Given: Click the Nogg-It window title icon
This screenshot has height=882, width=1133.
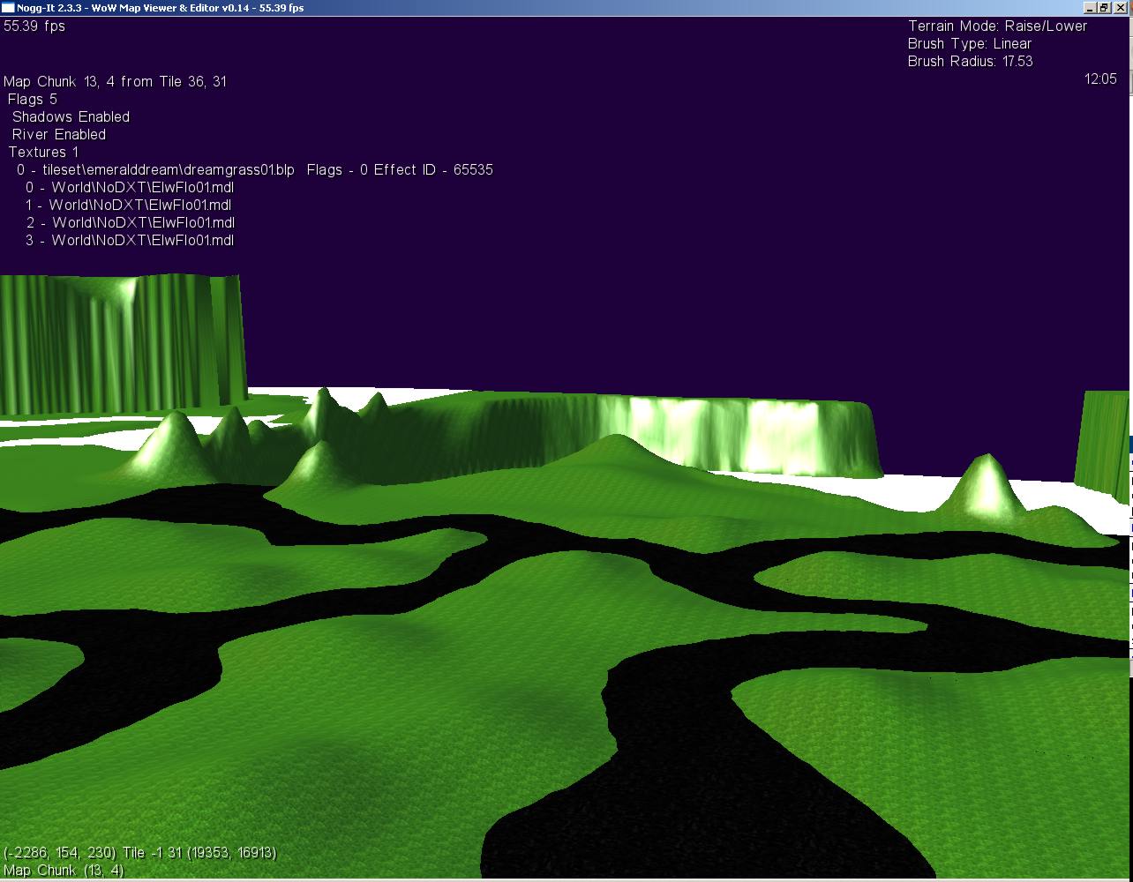Looking at the screenshot, I should tap(8, 8).
